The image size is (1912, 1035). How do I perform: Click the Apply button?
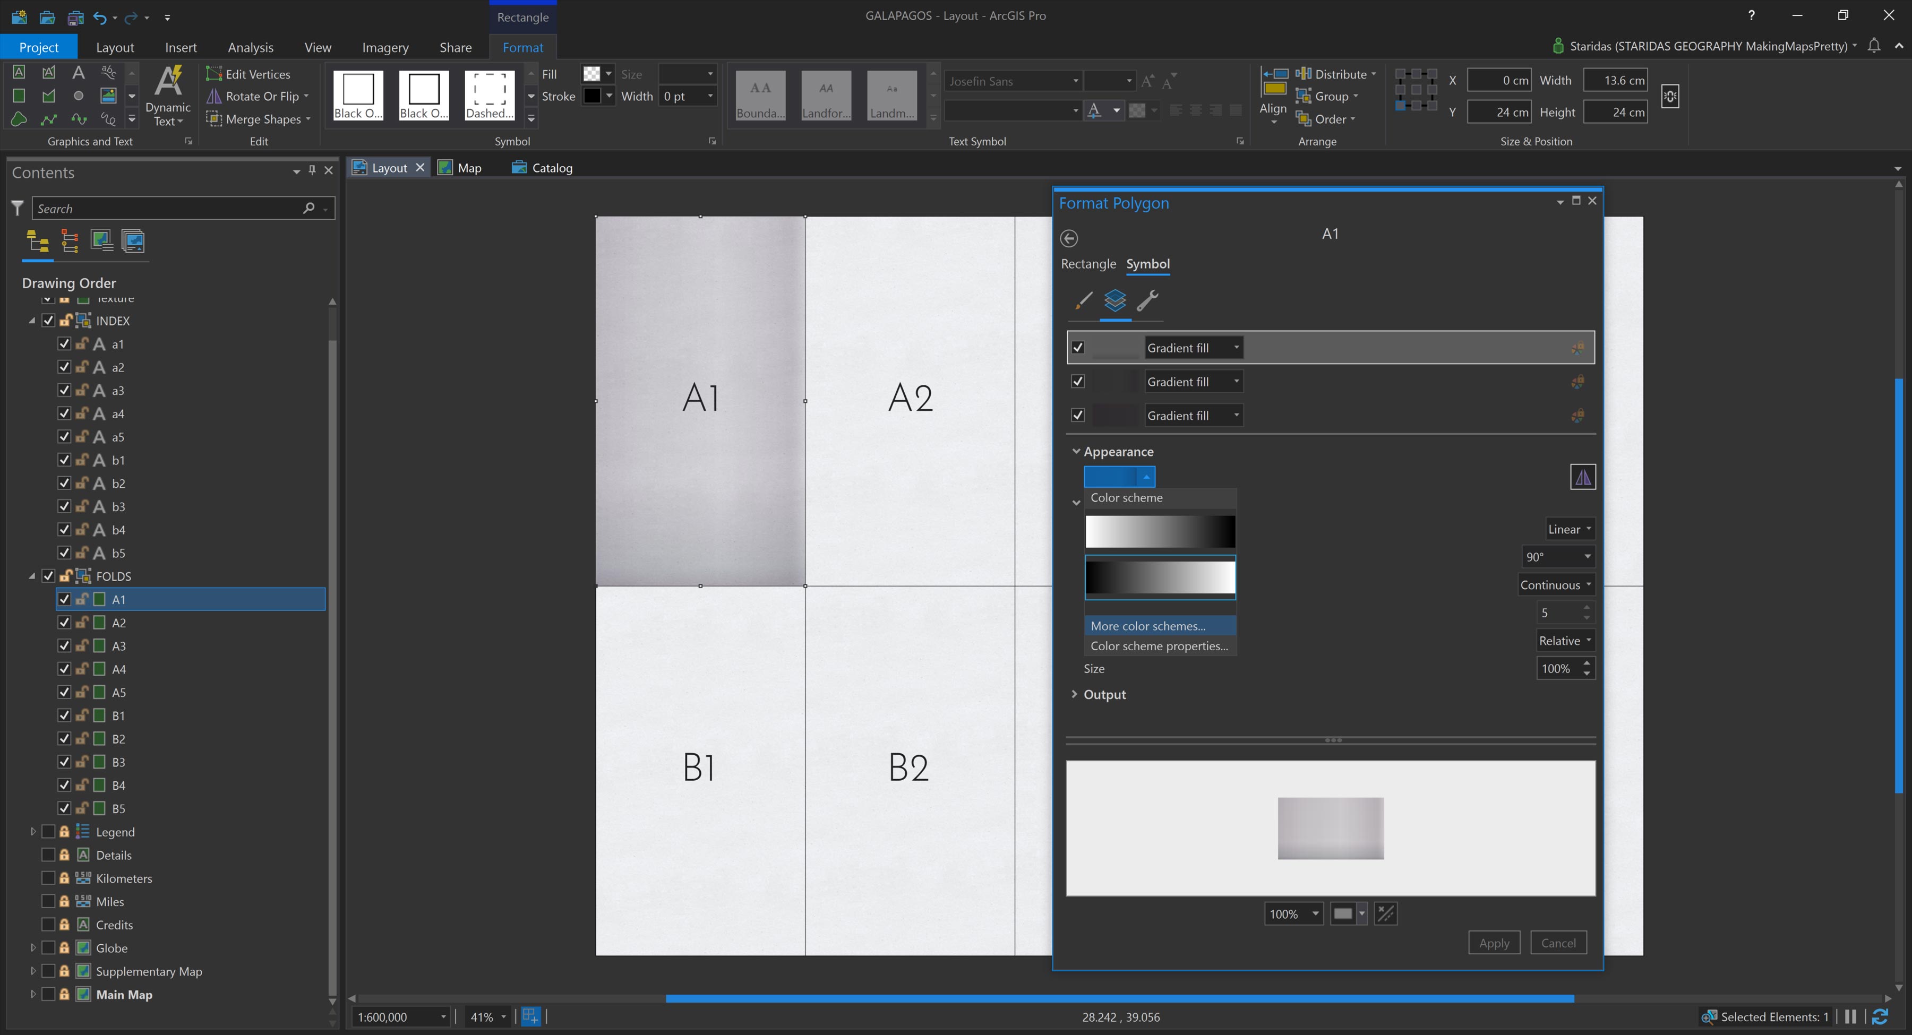[x=1494, y=942]
